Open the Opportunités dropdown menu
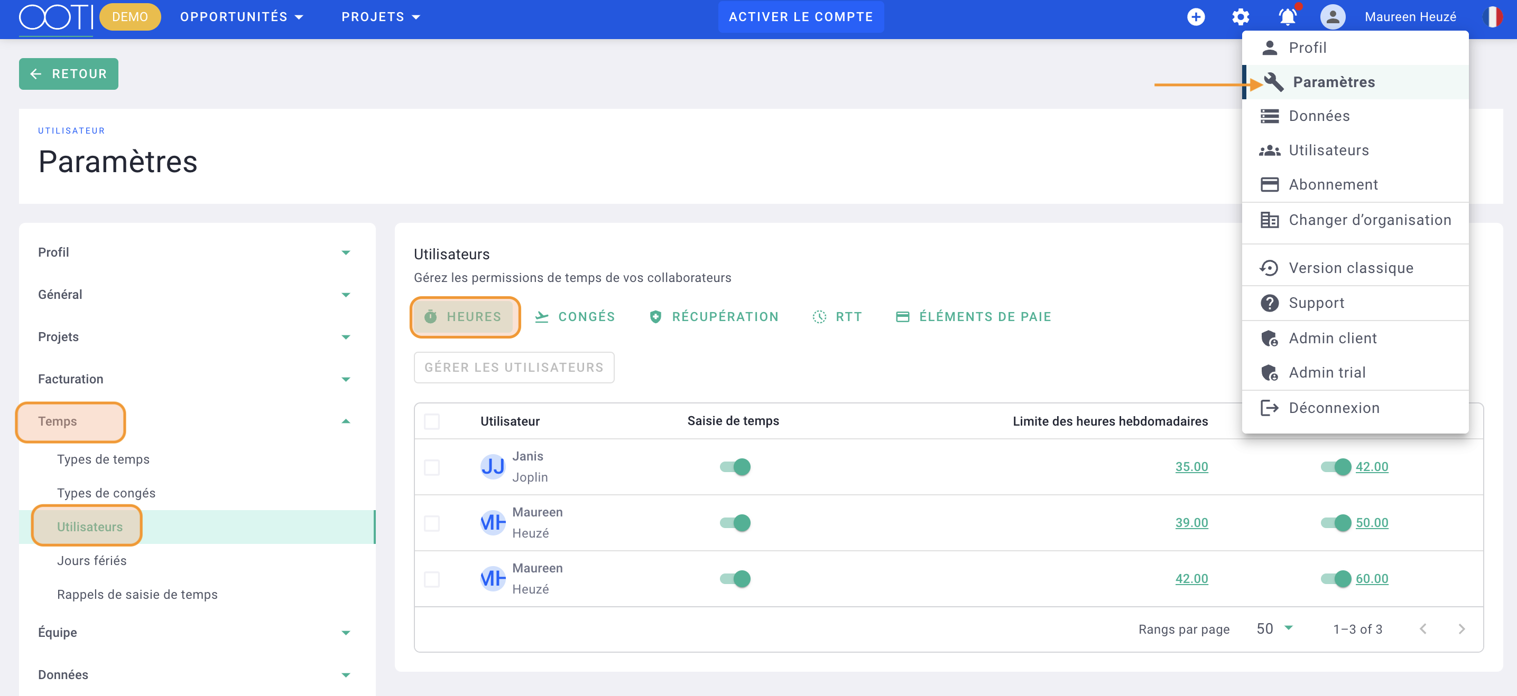This screenshot has width=1517, height=696. coord(242,17)
